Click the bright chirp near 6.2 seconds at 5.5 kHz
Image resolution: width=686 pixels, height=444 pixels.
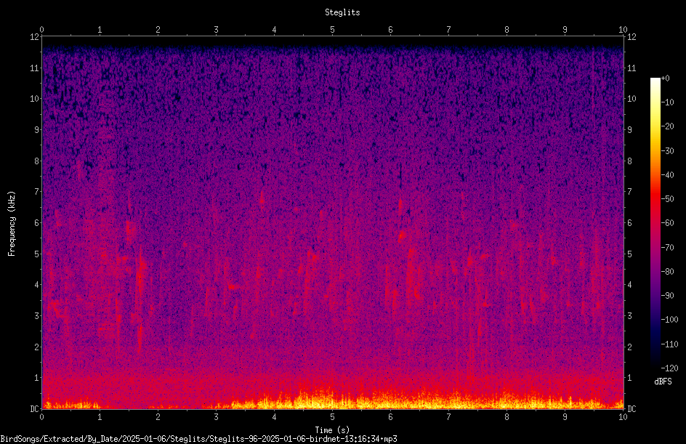pyautogui.click(x=401, y=236)
